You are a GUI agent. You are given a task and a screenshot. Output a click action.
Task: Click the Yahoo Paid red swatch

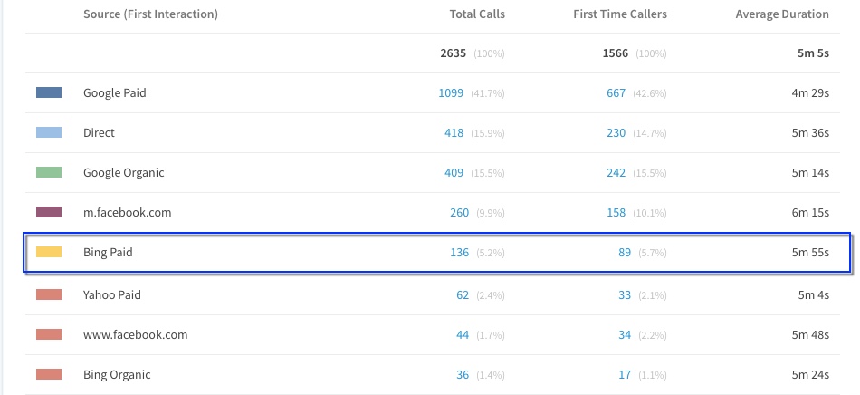click(x=49, y=294)
